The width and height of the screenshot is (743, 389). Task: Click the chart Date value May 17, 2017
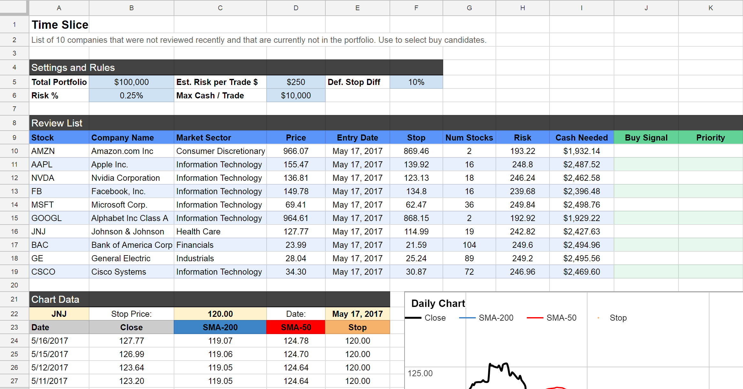point(358,314)
